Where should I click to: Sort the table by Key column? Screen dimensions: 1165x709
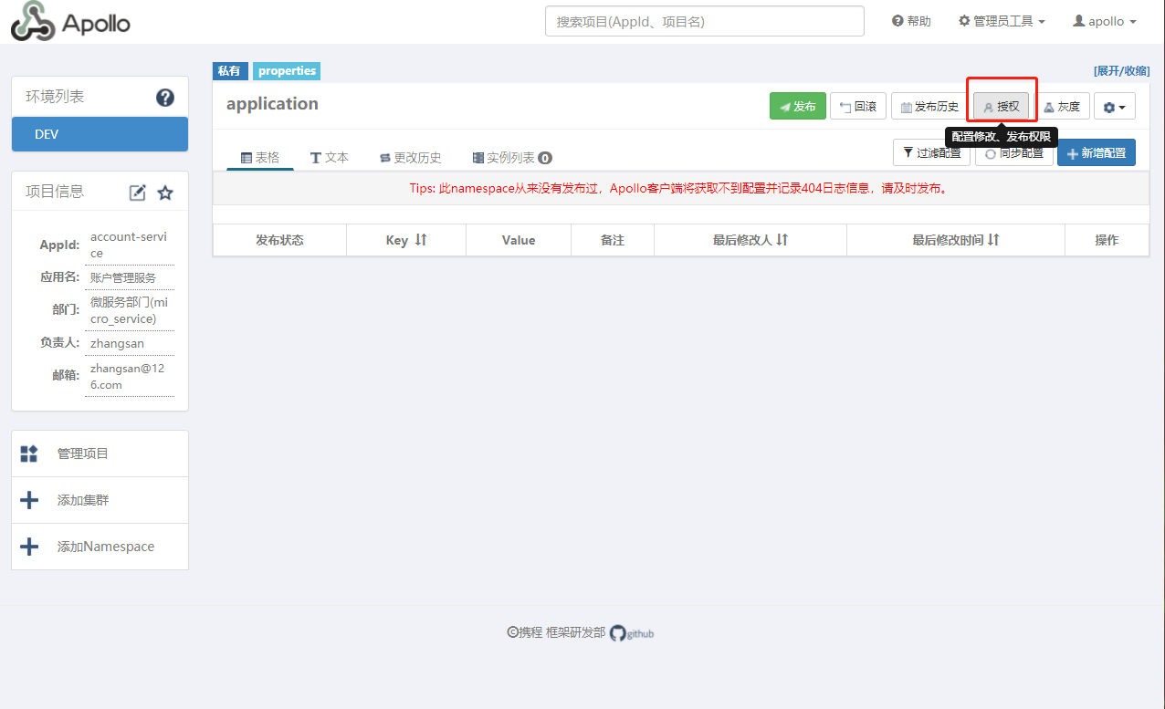pos(421,240)
